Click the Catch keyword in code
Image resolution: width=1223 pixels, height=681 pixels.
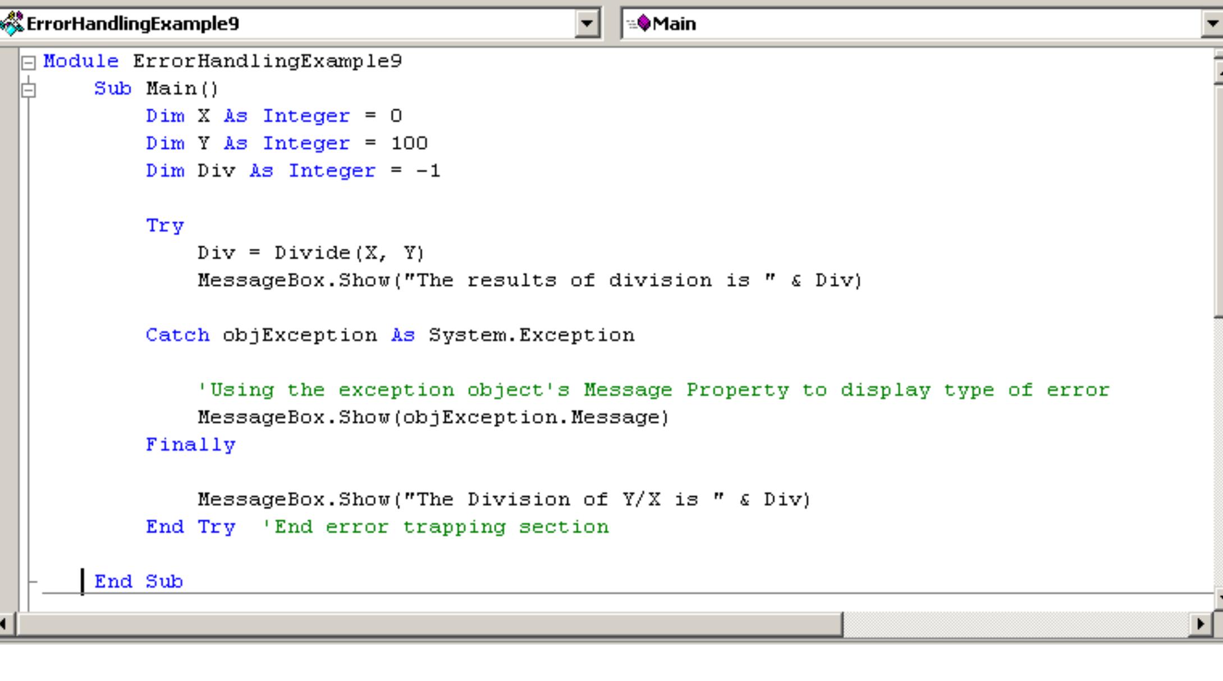coord(177,335)
